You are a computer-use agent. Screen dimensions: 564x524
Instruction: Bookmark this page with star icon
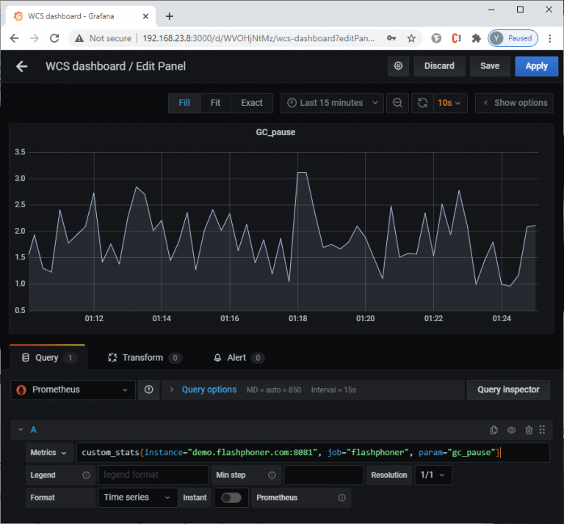[411, 38]
